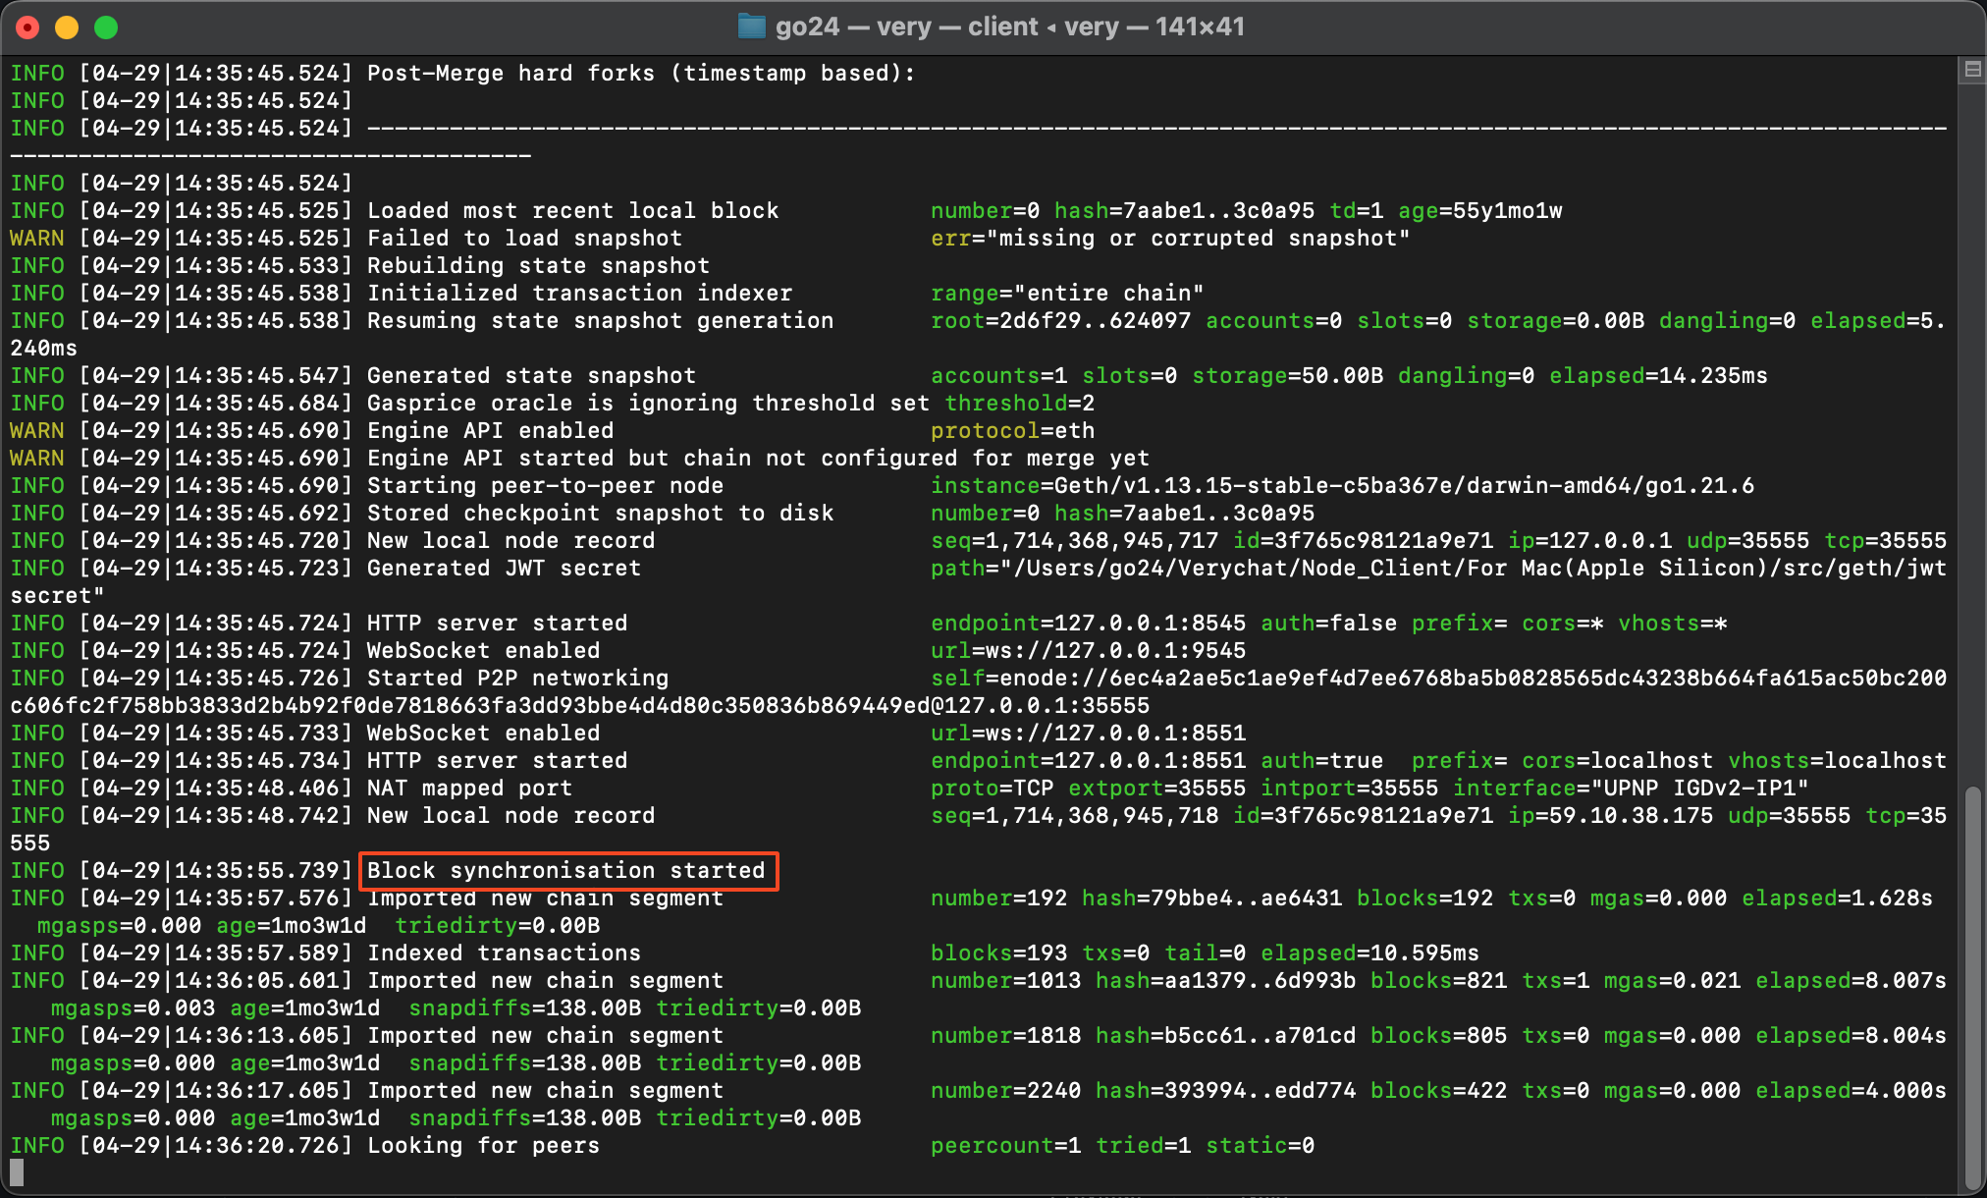Click the red close window button
Screen dimensions: 1987x1198
point(27,27)
